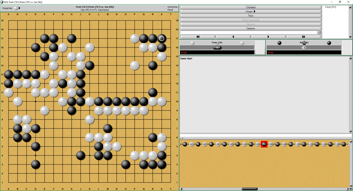Close the game with Закрыть

pos(250,28)
